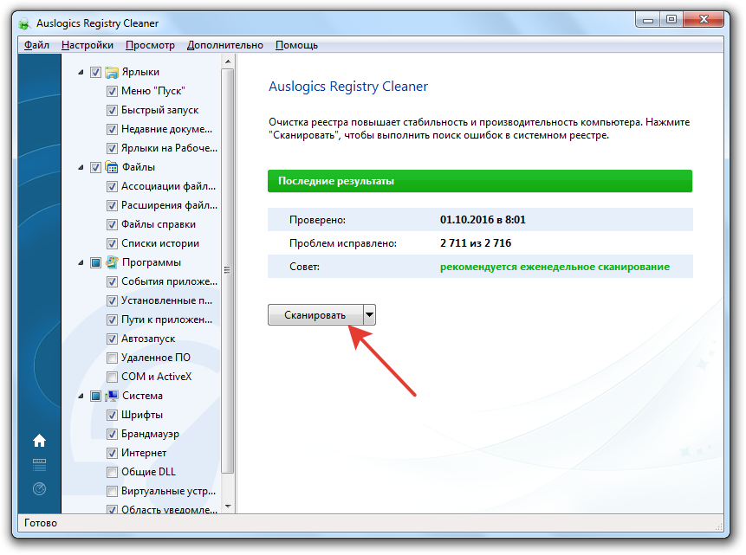Image resolution: width=746 pixels, height=555 pixels.
Task: Click the weekly scanning recommendation link
Action: [555, 267]
